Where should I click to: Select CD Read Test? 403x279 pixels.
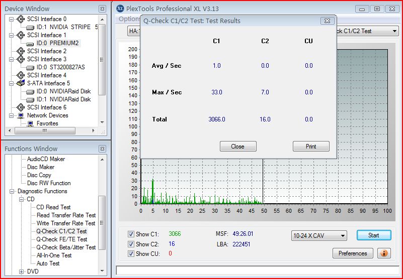point(53,207)
